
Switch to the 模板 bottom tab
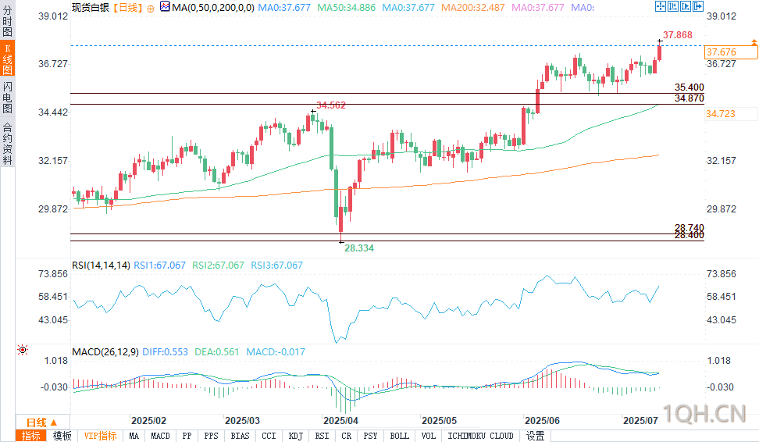pos(62,436)
